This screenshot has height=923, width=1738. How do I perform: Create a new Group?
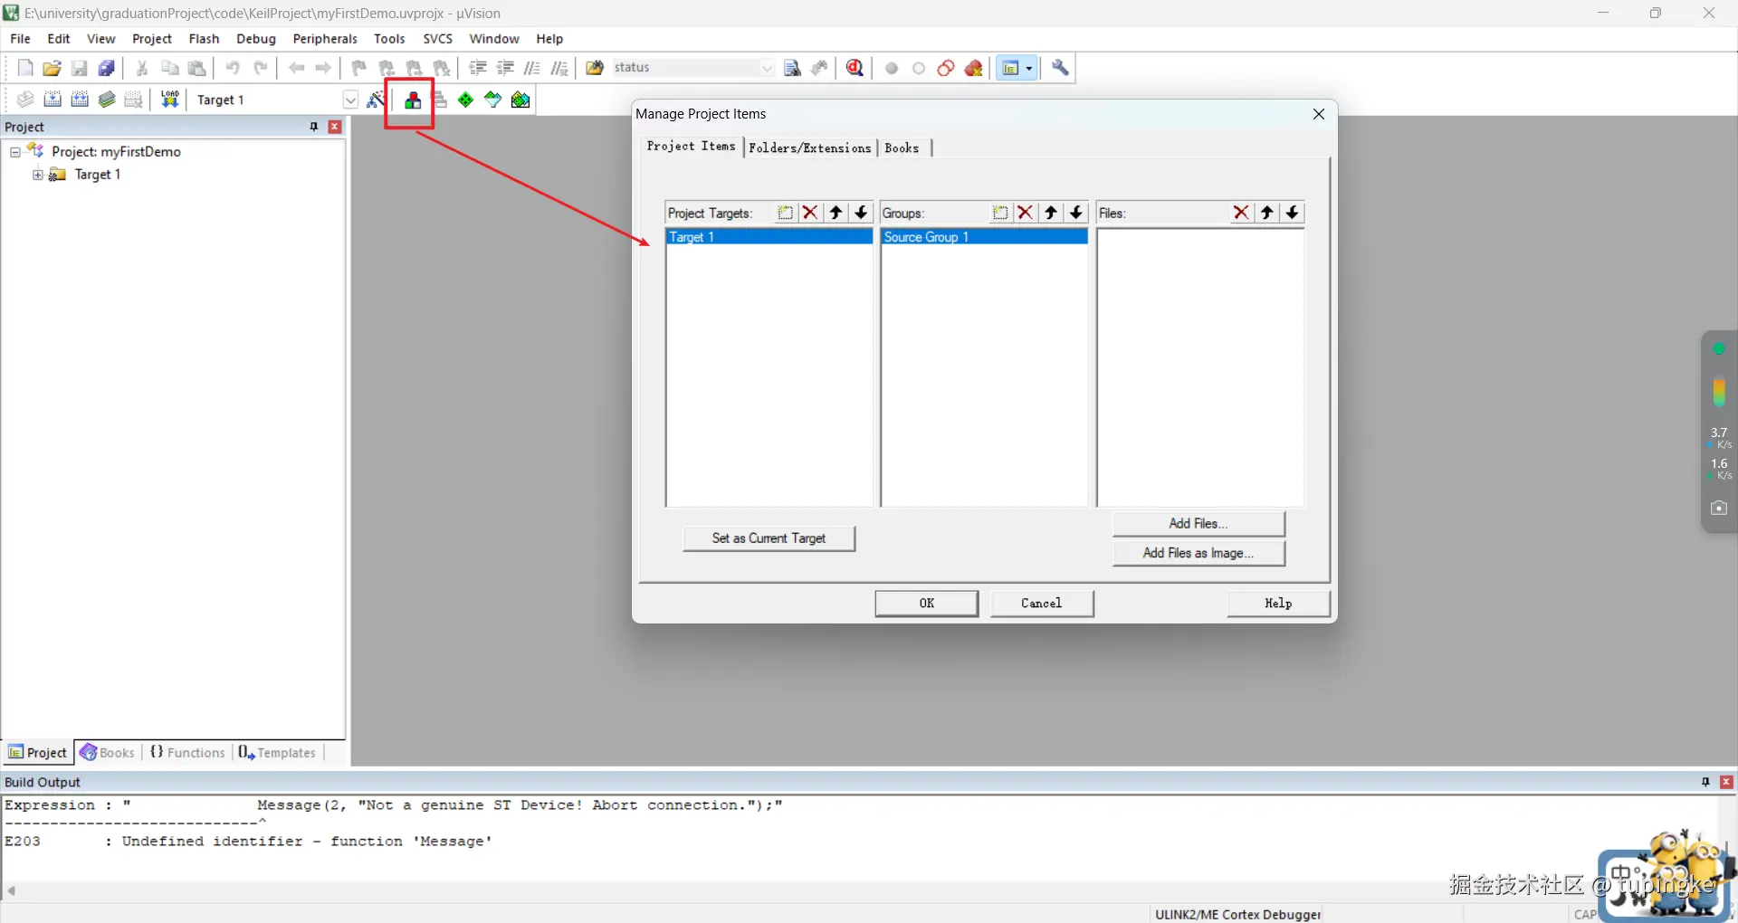click(1000, 213)
